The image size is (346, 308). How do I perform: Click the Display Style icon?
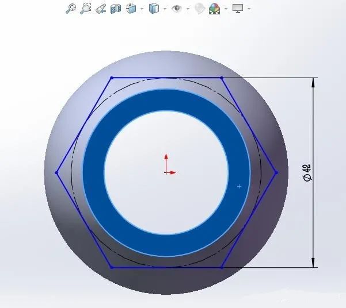[x=154, y=9]
